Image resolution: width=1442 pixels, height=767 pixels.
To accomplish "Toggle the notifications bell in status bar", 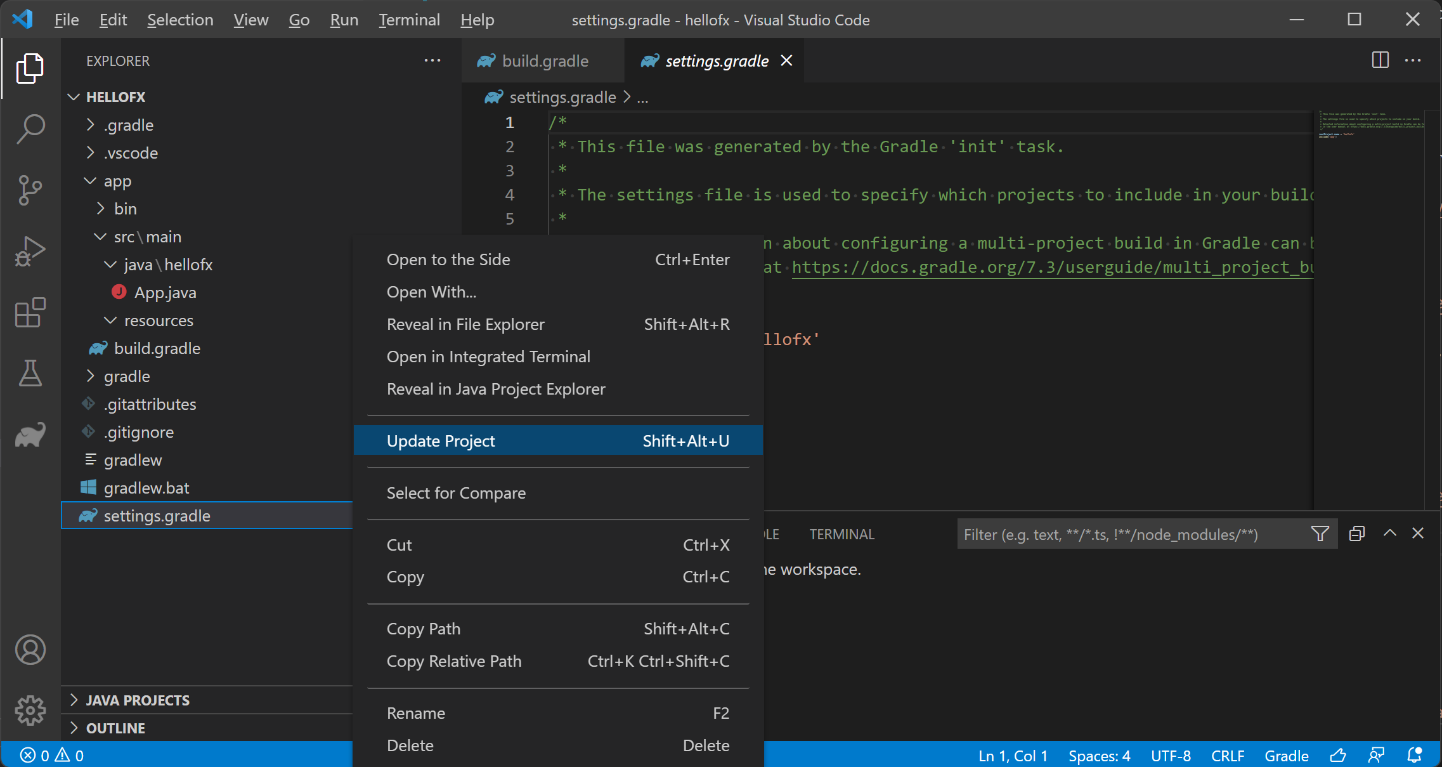I will coord(1413,756).
